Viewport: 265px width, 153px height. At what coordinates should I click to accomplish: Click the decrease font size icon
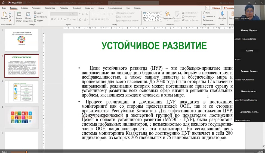[x=83, y=14]
